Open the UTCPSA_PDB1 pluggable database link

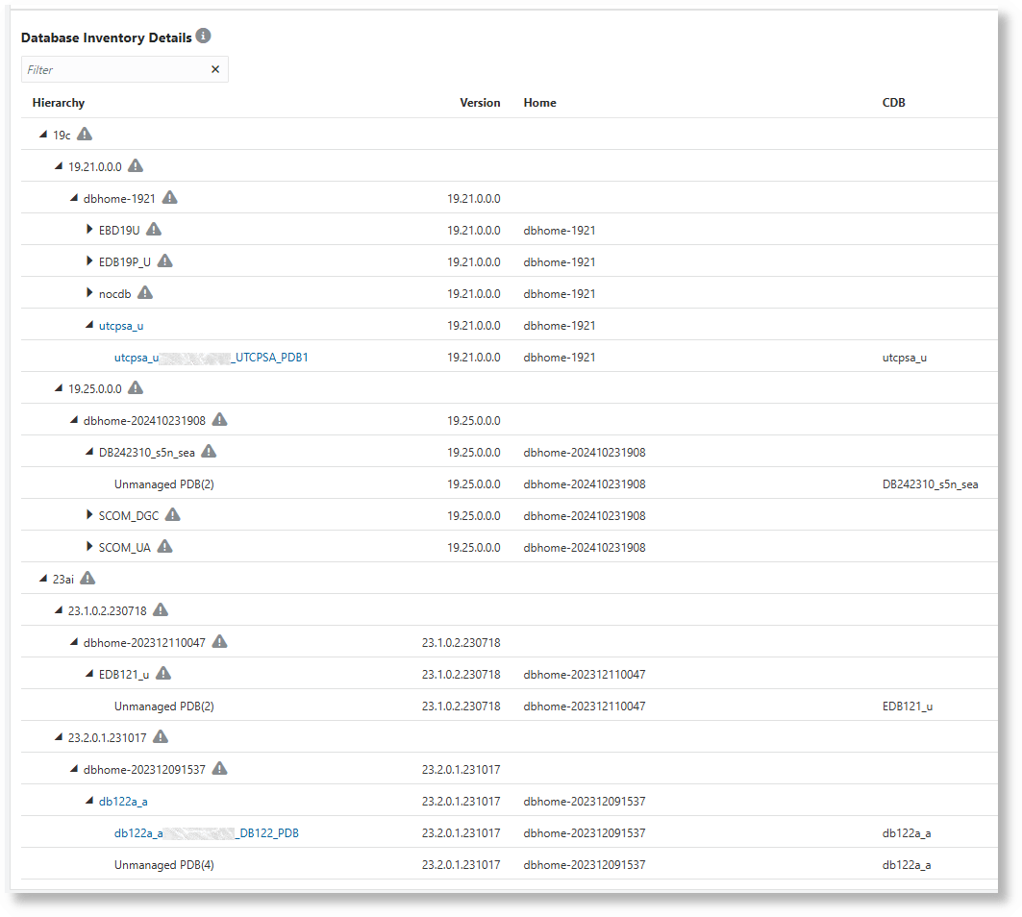(x=212, y=358)
